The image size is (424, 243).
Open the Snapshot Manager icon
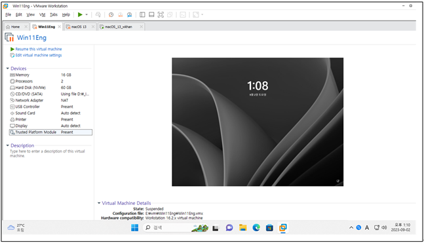tap(129, 14)
